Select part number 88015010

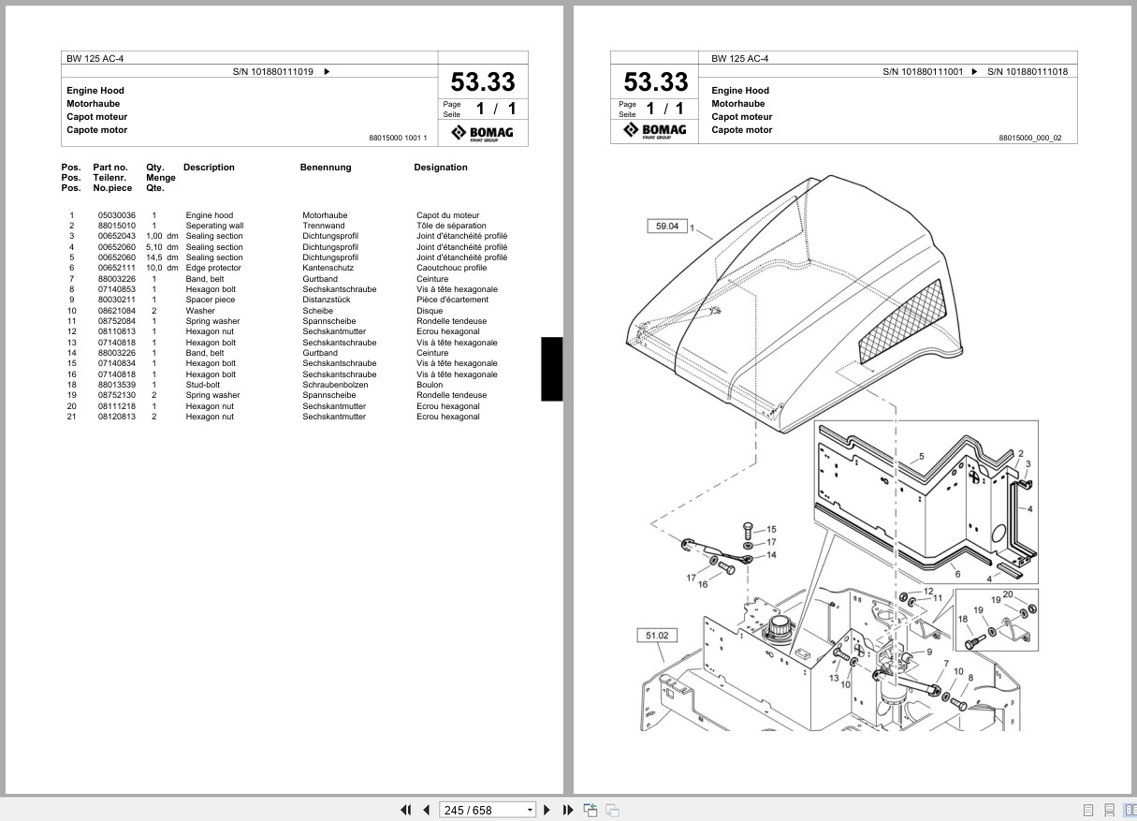coord(117,226)
